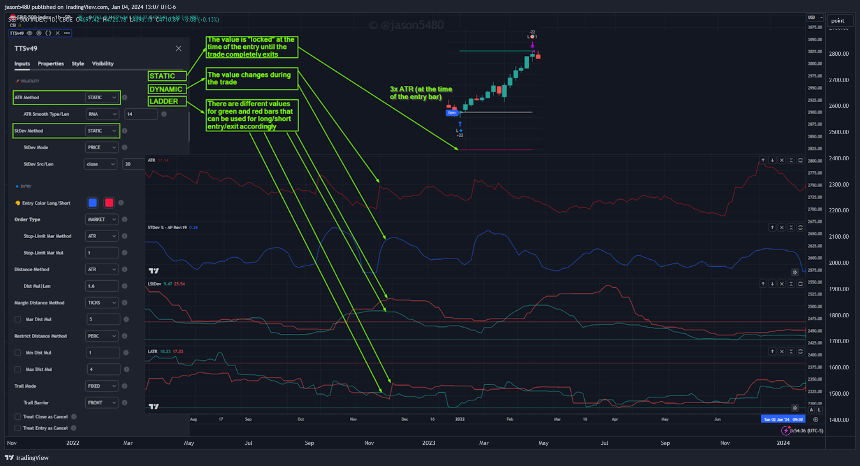Open TTSv49 settings gear in legend

pyautogui.click(x=39, y=33)
